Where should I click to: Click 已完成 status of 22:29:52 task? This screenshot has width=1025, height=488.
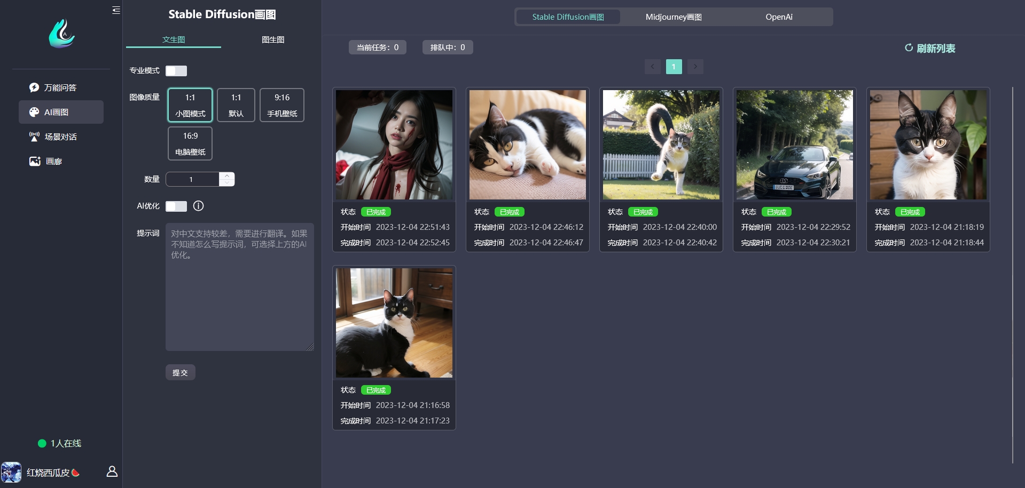(x=777, y=212)
